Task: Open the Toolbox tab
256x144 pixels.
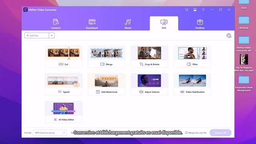Action: tap(200, 24)
